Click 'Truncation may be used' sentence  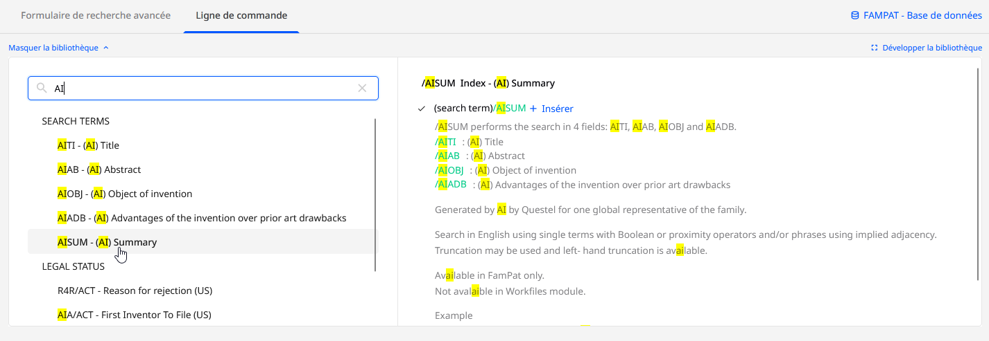(571, 250)
